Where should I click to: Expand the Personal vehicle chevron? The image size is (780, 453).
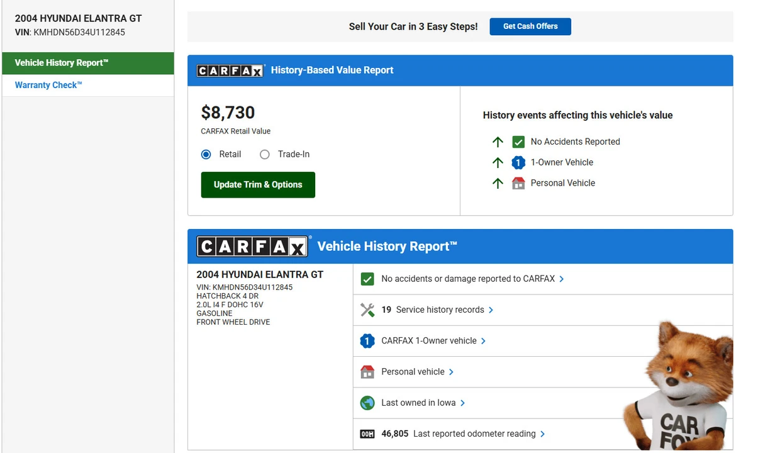point(452,372)
